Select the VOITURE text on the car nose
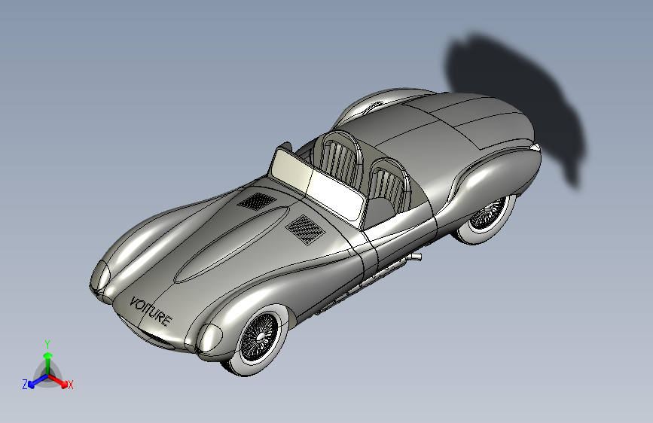This screenshot has width=653, height=423. tap(151, 312)
